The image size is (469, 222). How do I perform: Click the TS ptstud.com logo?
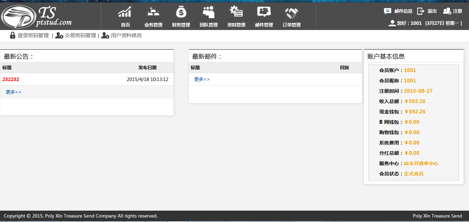(37, 17)
